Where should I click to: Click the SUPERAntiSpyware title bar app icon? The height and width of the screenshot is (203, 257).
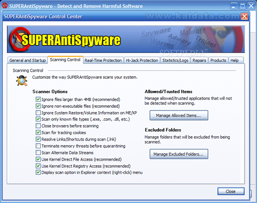[x=4, y=5]
